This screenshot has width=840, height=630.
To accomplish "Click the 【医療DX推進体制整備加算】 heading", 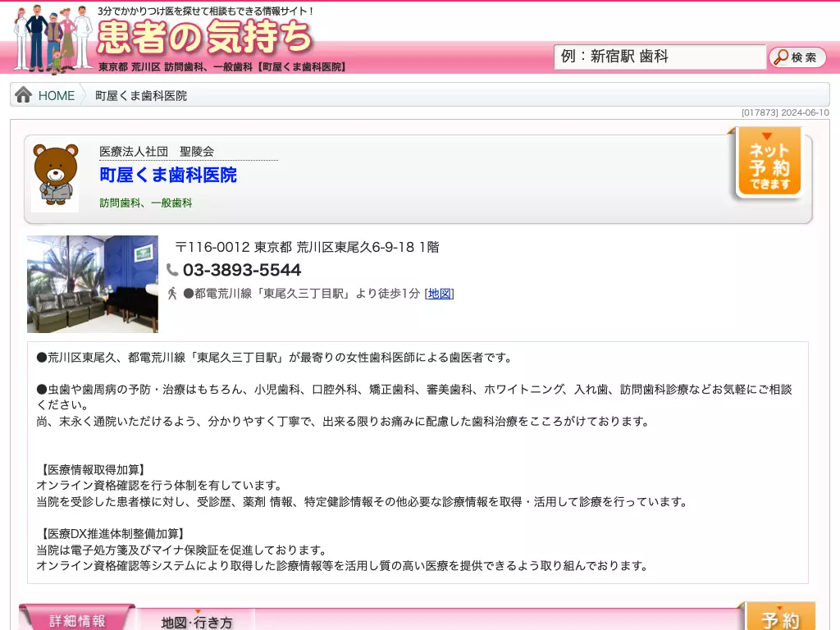I will coord(111,533).
